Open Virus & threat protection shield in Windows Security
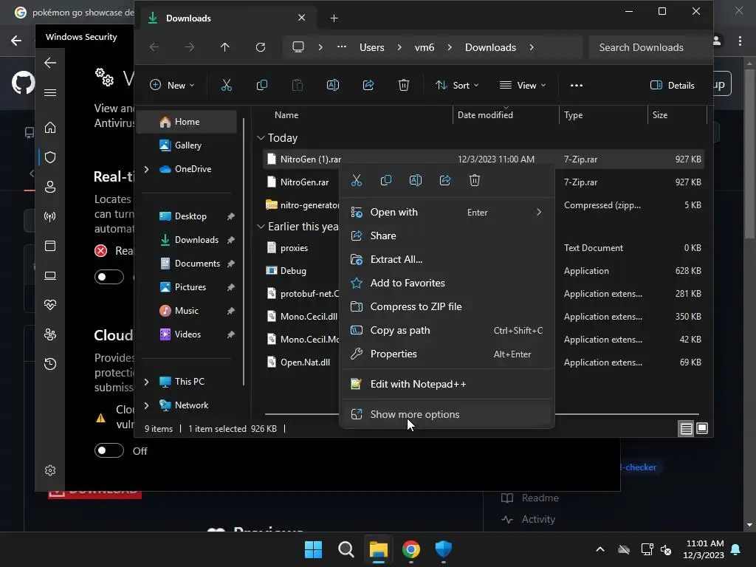Viewport: 756px width, 567px height. [x=50, y=157]
